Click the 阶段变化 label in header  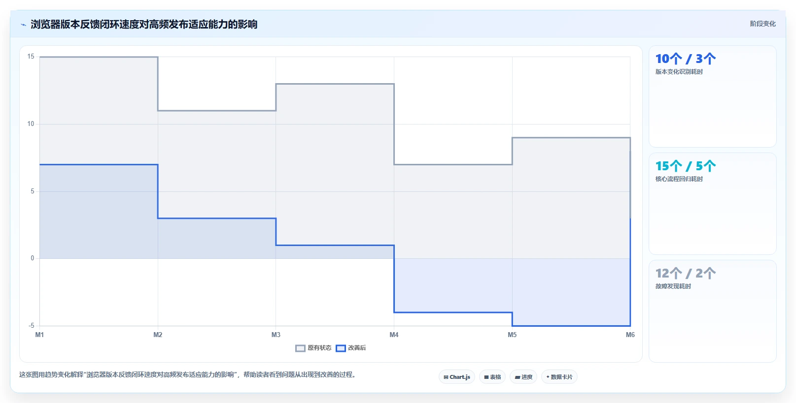point(762,24)
